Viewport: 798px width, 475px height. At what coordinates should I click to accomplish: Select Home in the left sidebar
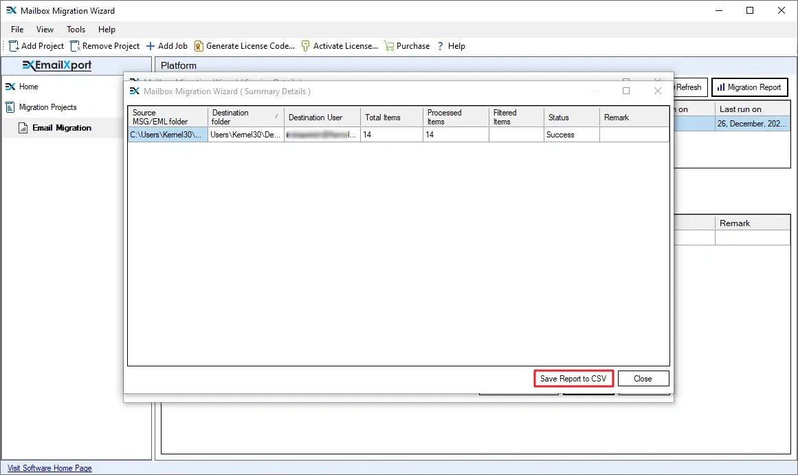[x=28, y=87]
